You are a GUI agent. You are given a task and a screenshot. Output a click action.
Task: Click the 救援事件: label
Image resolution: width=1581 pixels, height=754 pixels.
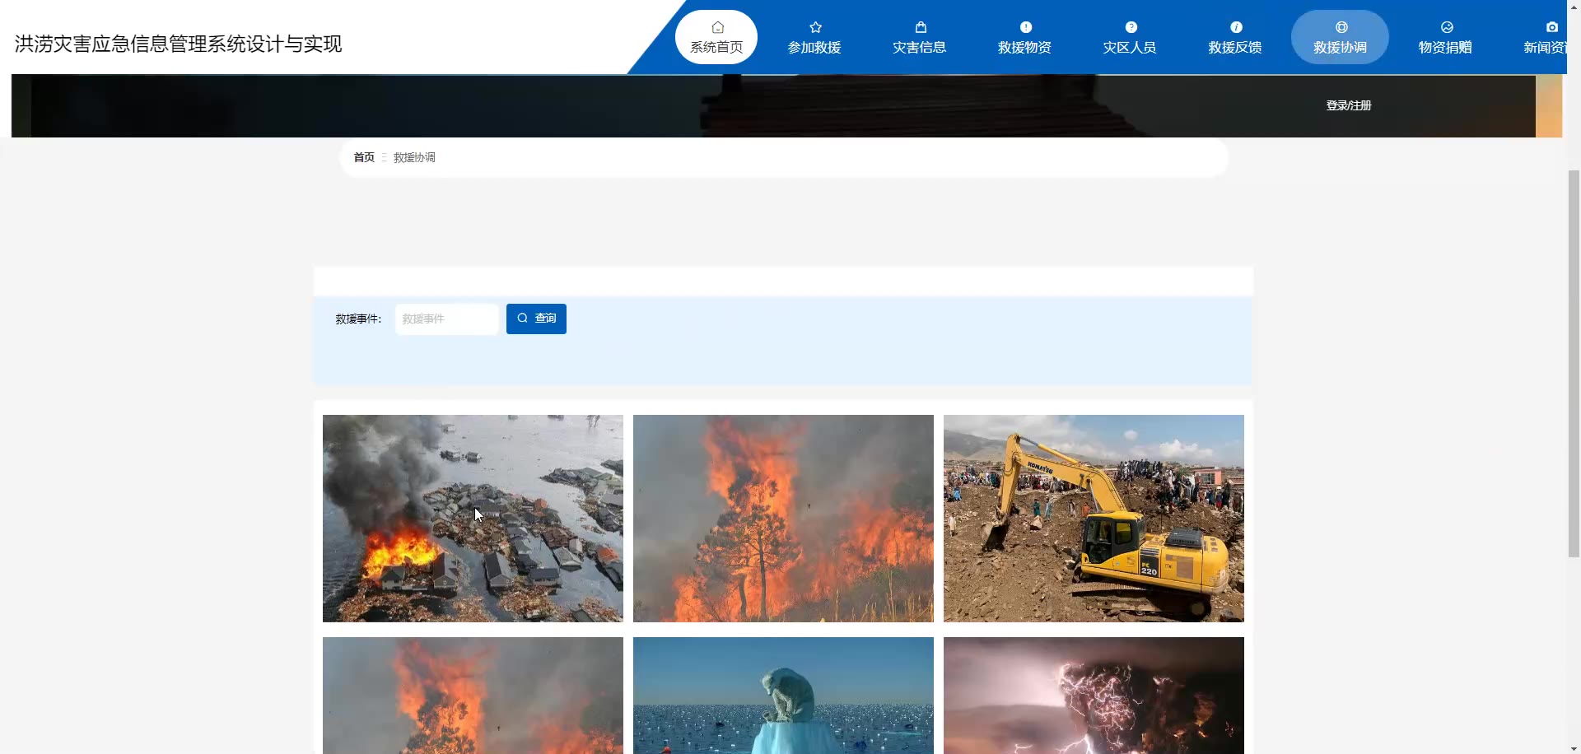[x=358, y=319]
